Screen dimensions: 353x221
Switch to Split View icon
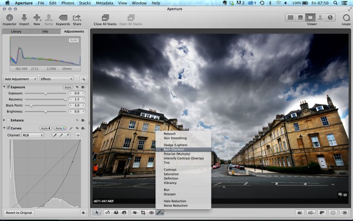pos(300,18)
